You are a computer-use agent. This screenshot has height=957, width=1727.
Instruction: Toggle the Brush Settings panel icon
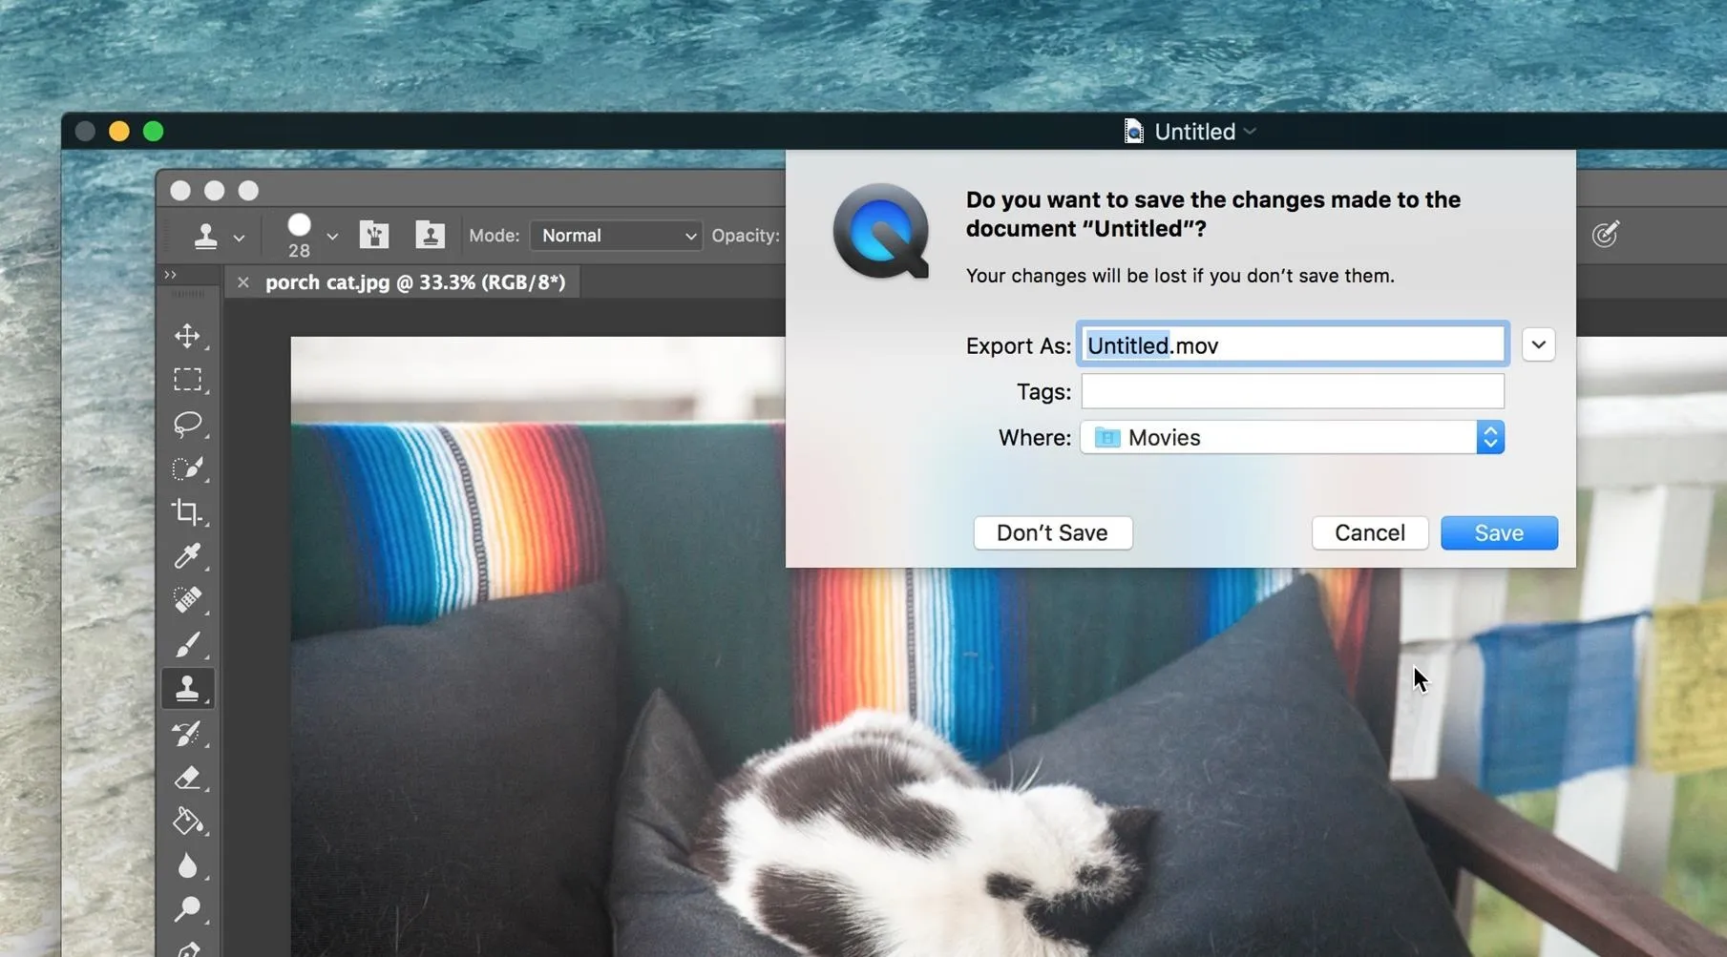pos(374,235)
